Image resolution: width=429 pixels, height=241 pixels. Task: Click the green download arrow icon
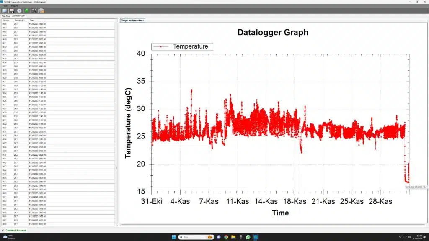pos(26,11)
